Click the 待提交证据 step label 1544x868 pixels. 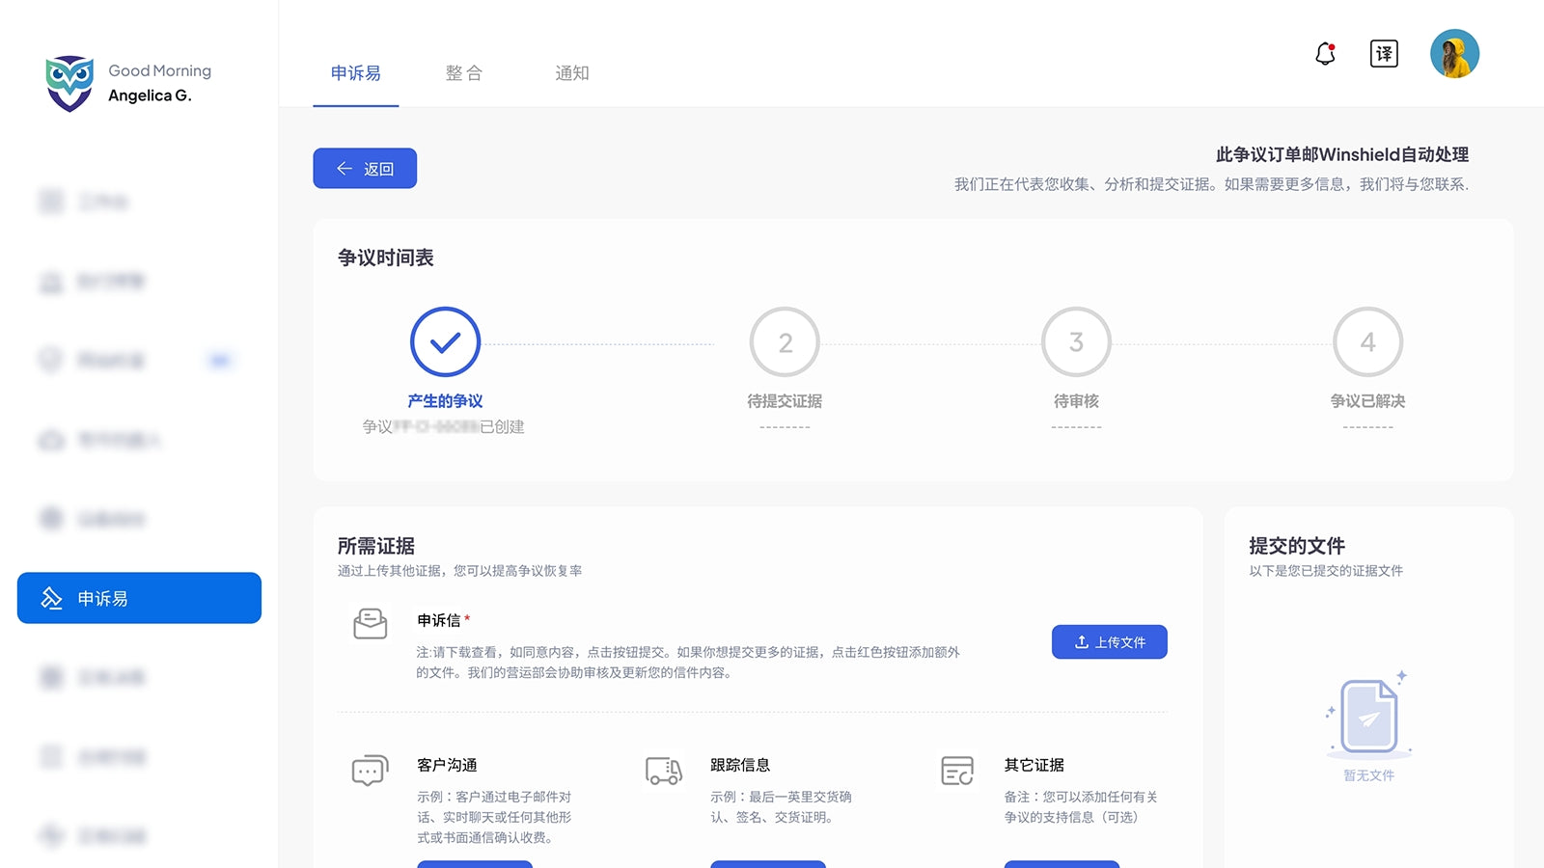coord(785,401)
